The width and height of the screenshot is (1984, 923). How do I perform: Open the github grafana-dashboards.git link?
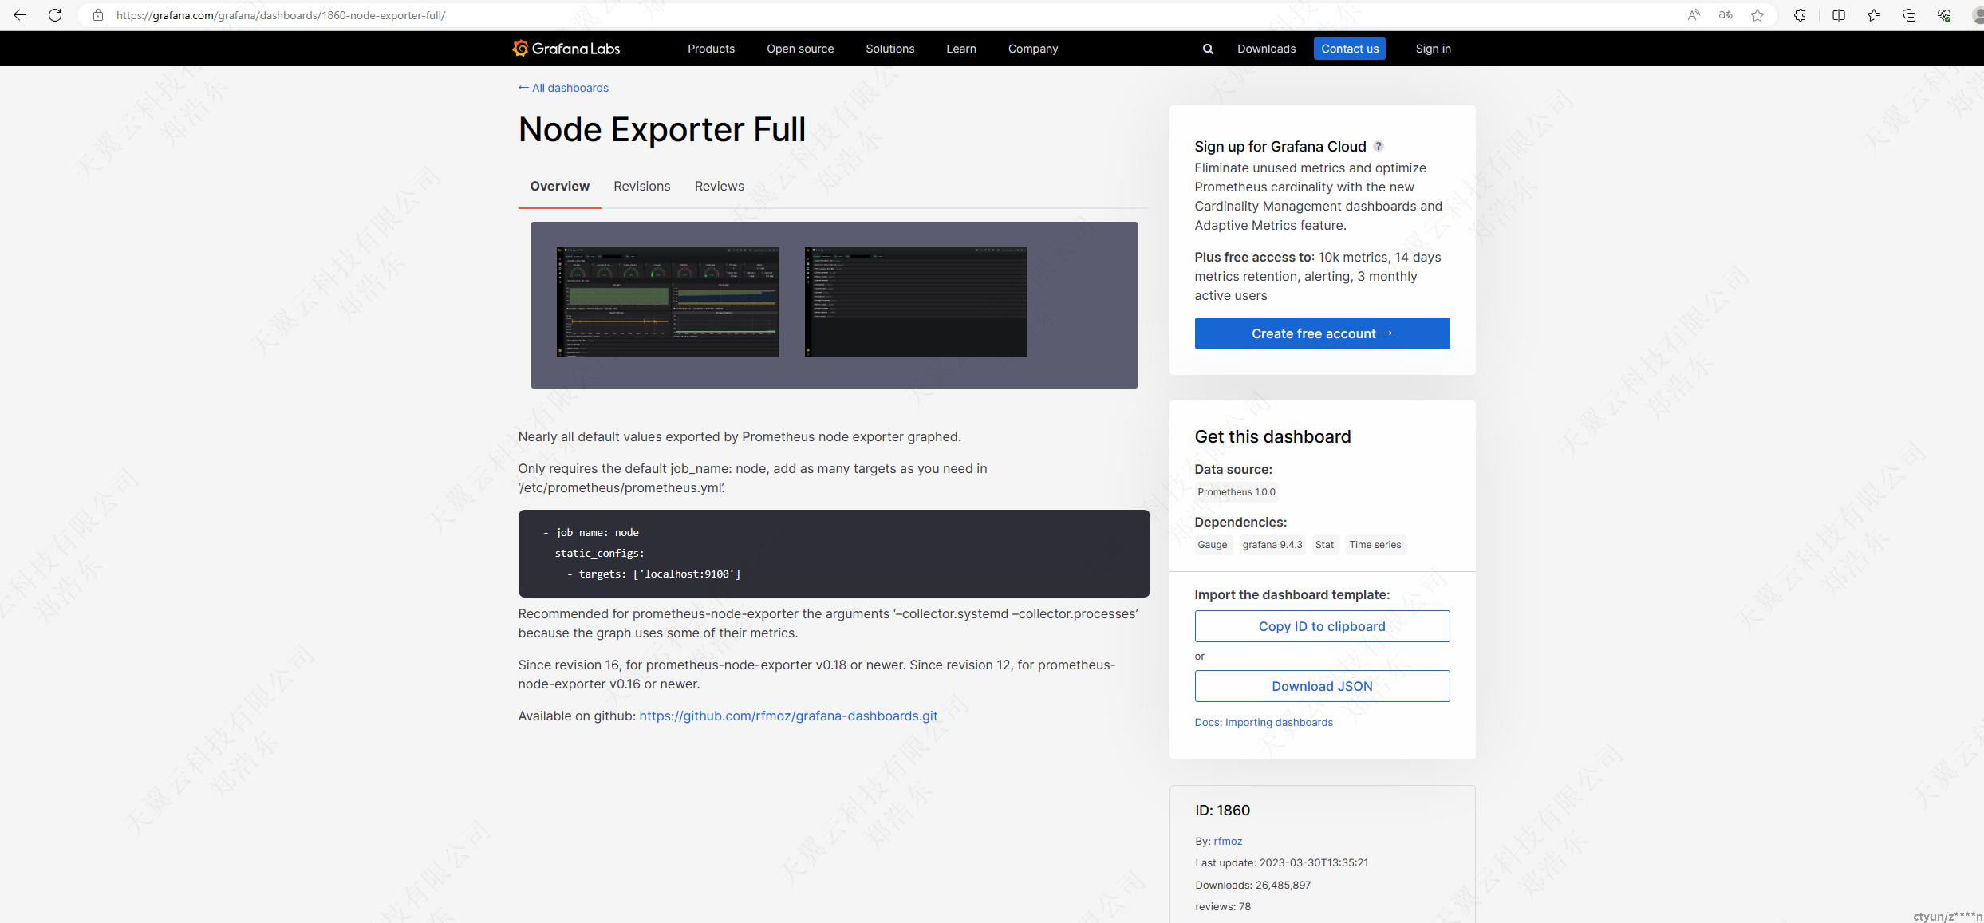click(788, 716)
